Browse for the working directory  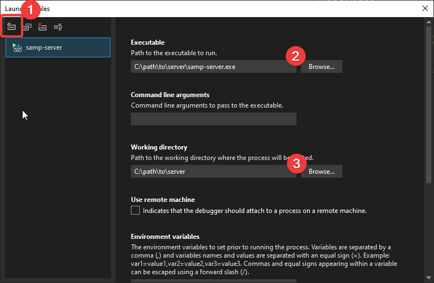click(x=321, y=172)
